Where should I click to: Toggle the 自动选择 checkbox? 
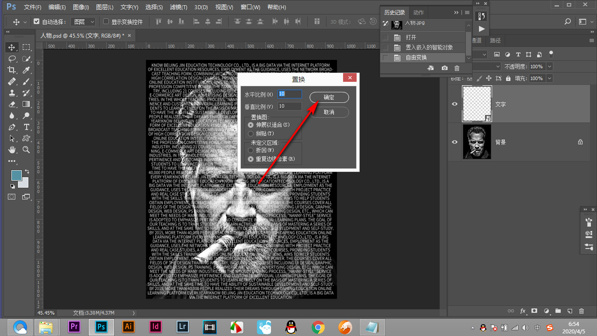tap(37, 21)
